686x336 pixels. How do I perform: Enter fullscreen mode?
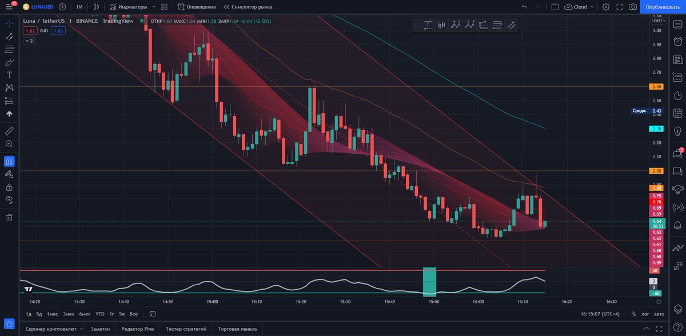click(619, 7)
